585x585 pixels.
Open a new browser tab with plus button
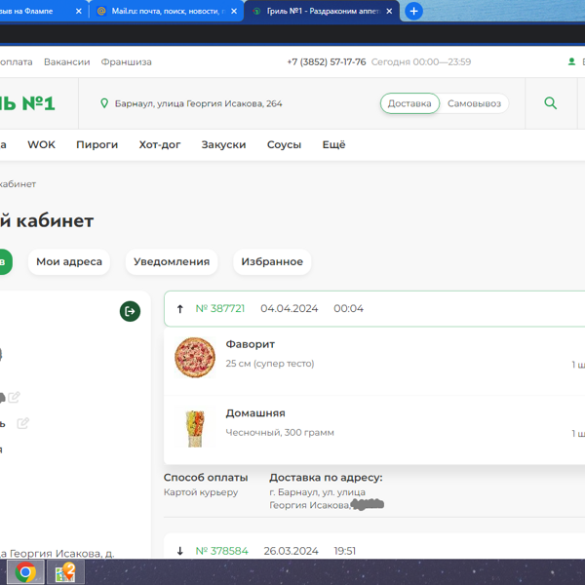point(413,11)
